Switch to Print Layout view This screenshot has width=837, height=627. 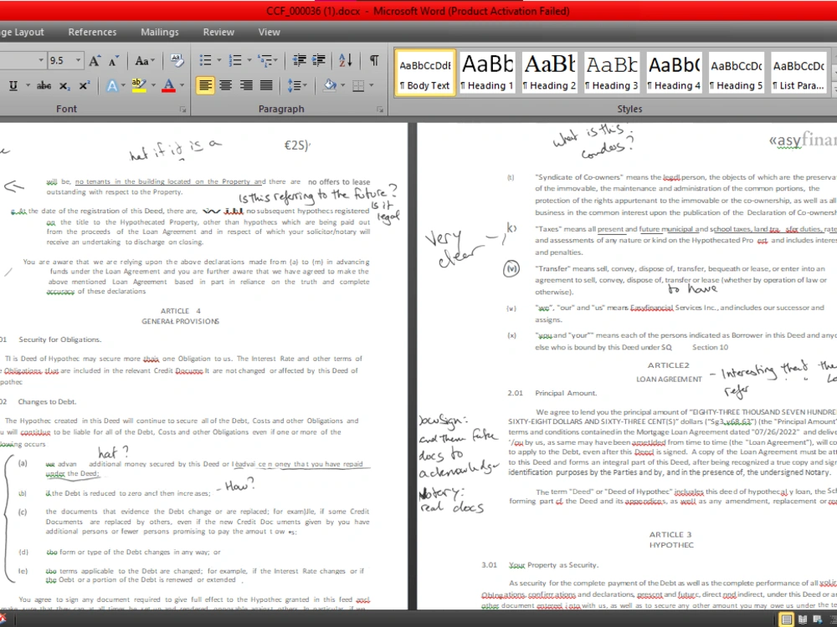pyautogui.click(x=786, y=619)
